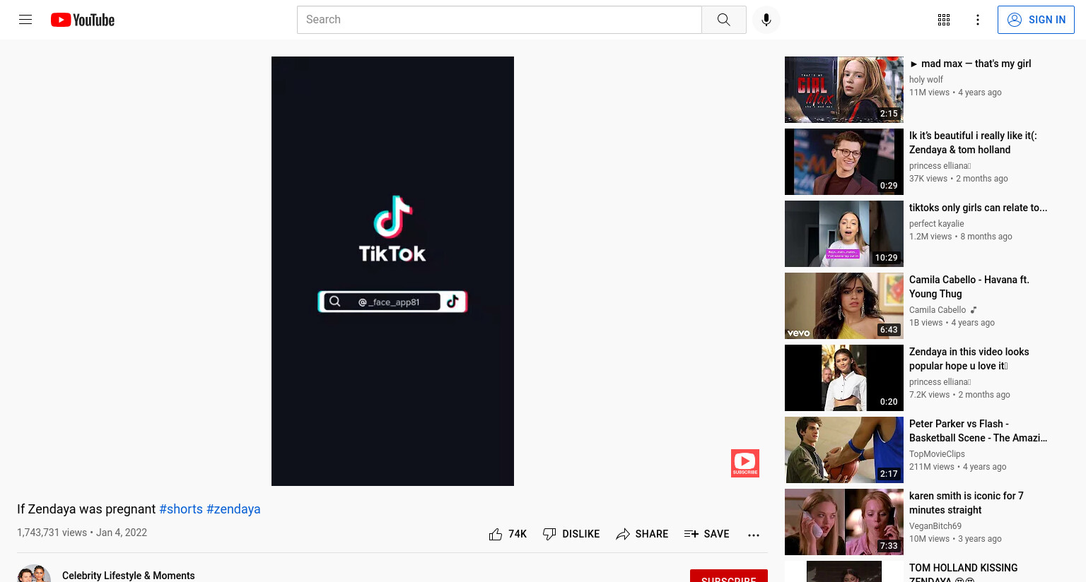The image size is (1086, 582).
Task: Open 'mad max — that's my girl' thumbnail
Action: tap(844, 90)
